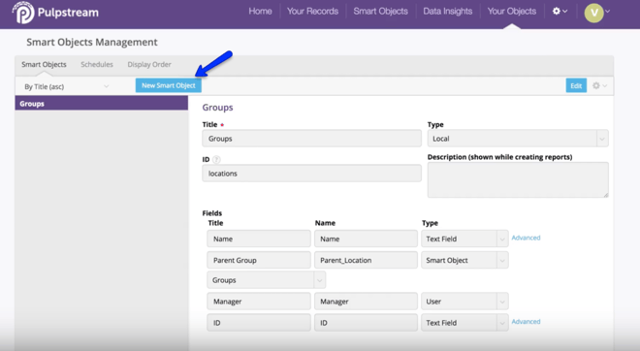The image size is (640, 351).
Task: Click the New Smart Object button
Action: (169, 85)
